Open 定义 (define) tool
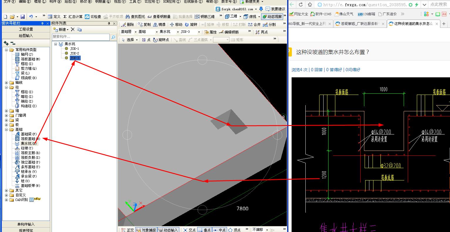The width and height of the screenshot is (450, 232). click(x=54, y=17)
